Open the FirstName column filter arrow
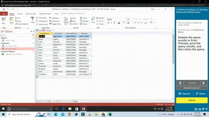The width and height of the screenshot is (209, 117). click(x=51, y=33)
